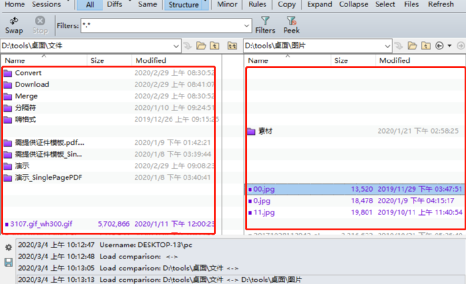Click the greyed-out Stop button
Viewport: 466px width, 284px height.
40,25
